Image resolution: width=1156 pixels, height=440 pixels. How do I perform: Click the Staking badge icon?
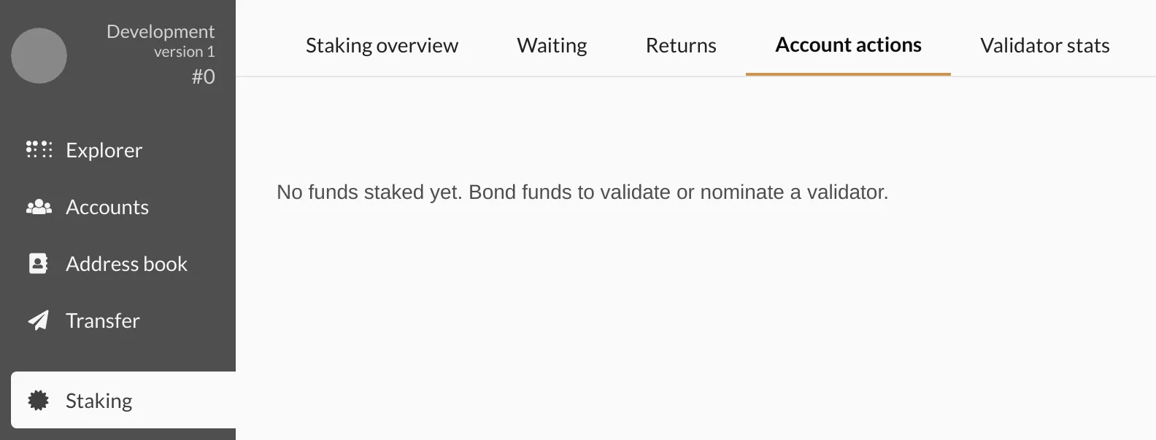[x=38, y=400]
